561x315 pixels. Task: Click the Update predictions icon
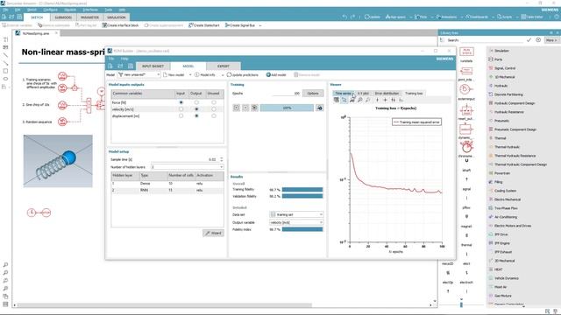tap(229, 75)
